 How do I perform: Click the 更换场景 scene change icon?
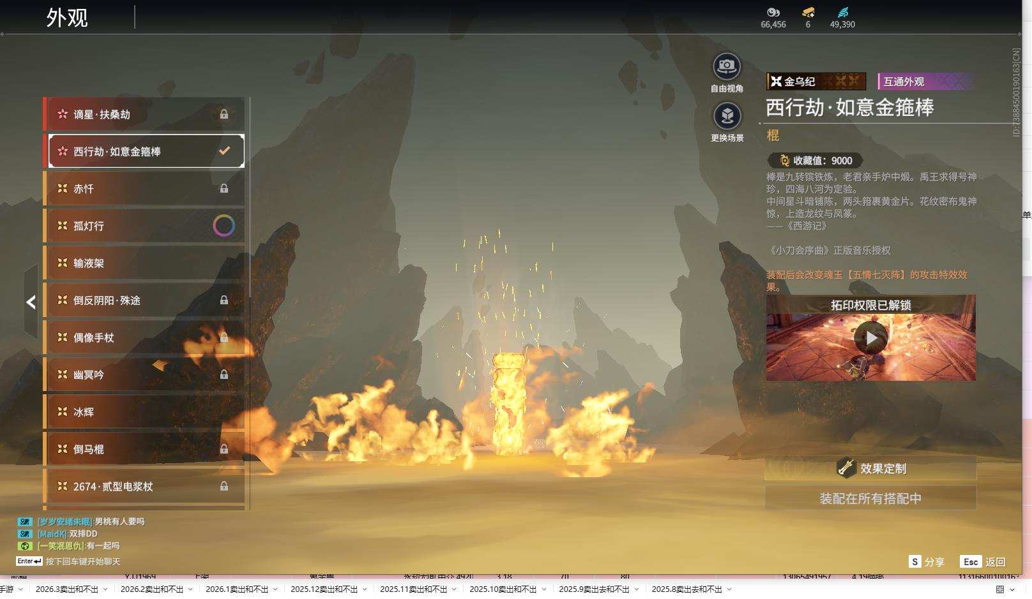727,116
